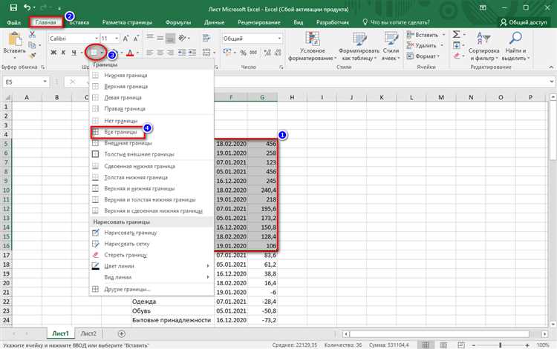The height and width of the screenshot is (349, 557).
Task: Toggle middle vertical alignment button
Action: 160,39
